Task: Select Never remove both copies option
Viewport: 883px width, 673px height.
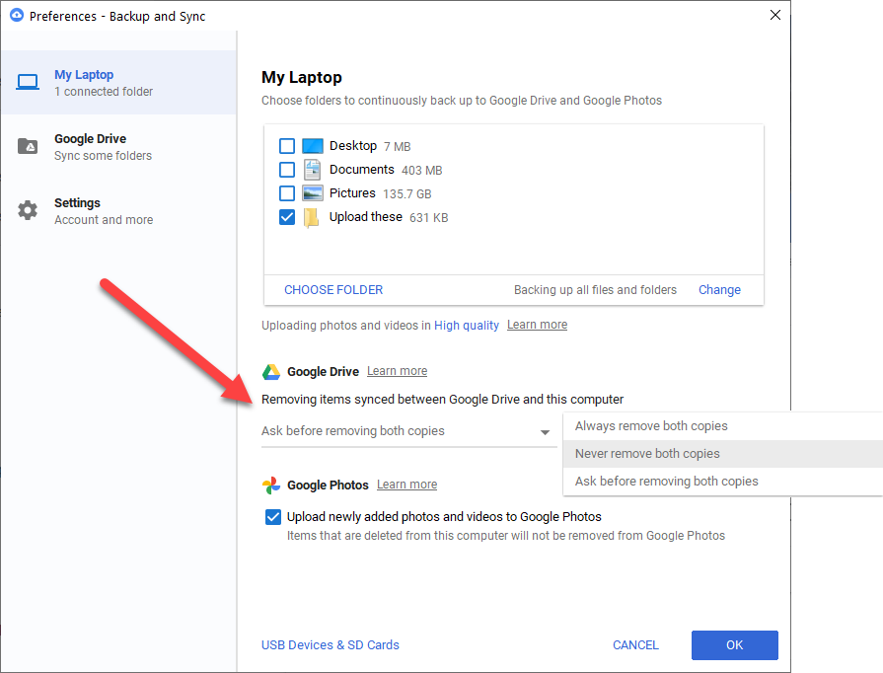Action: pyautogui.click(x=723, y=454)
